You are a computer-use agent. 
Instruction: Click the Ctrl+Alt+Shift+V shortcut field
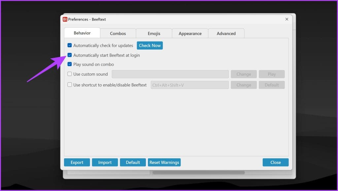(x=190, y=85)
